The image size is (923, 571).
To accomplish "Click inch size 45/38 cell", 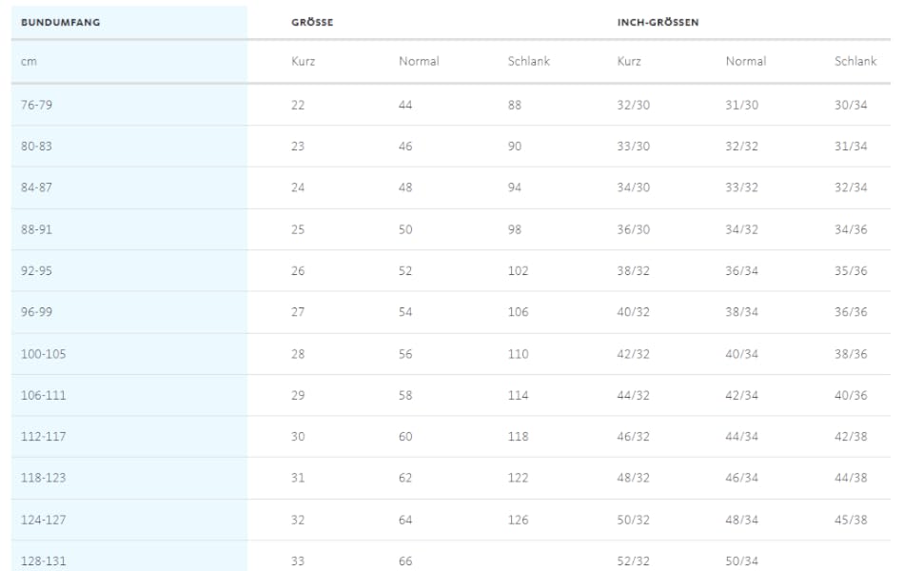I will (851, 520).
